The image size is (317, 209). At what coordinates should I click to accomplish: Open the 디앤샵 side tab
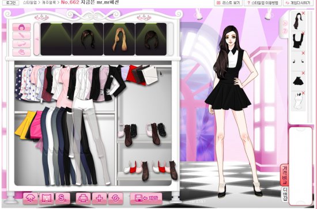pyautogui.click(x=285, y=194)
